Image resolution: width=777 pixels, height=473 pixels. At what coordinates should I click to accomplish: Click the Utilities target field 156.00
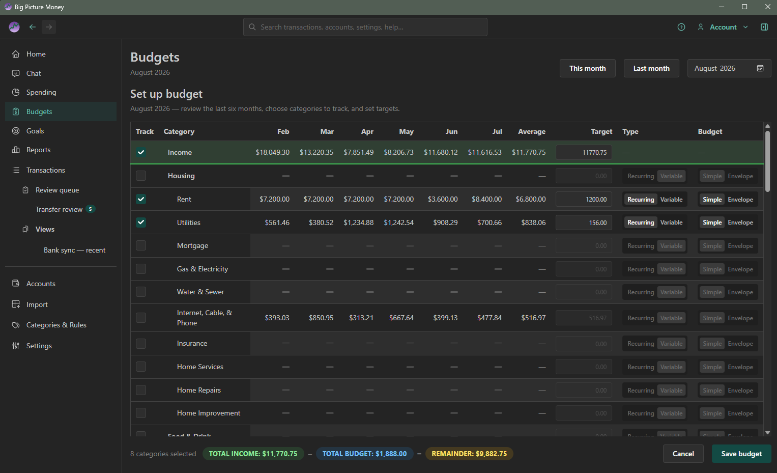tap(584, 222)
